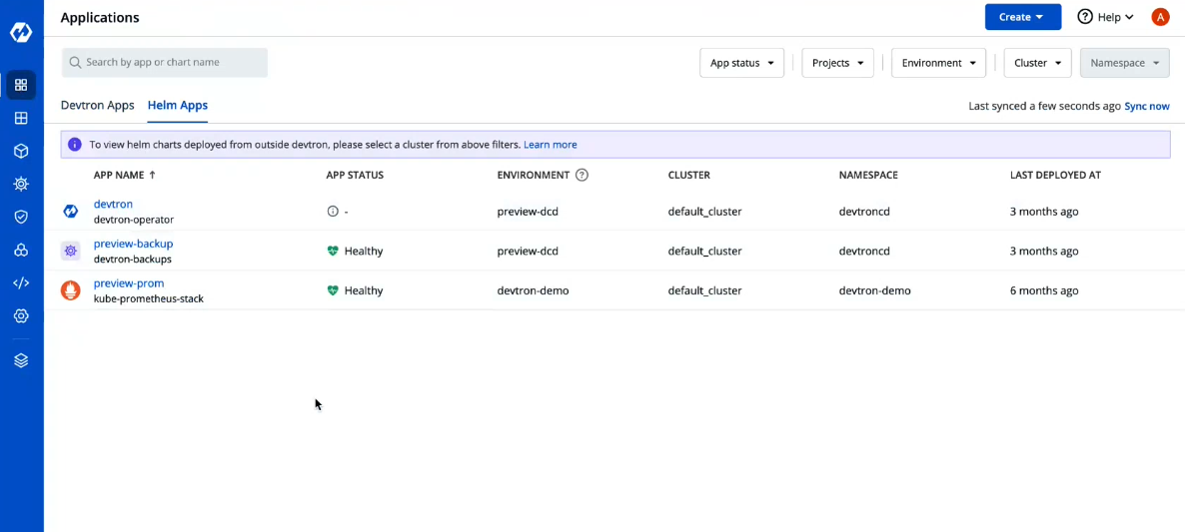
Task: Click the info icon in the helm charts banner
Action: coord(74,144)
